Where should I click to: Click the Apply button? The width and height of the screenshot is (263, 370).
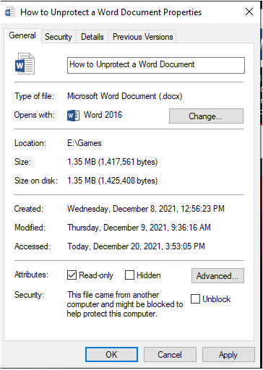(x=228, y=355)
